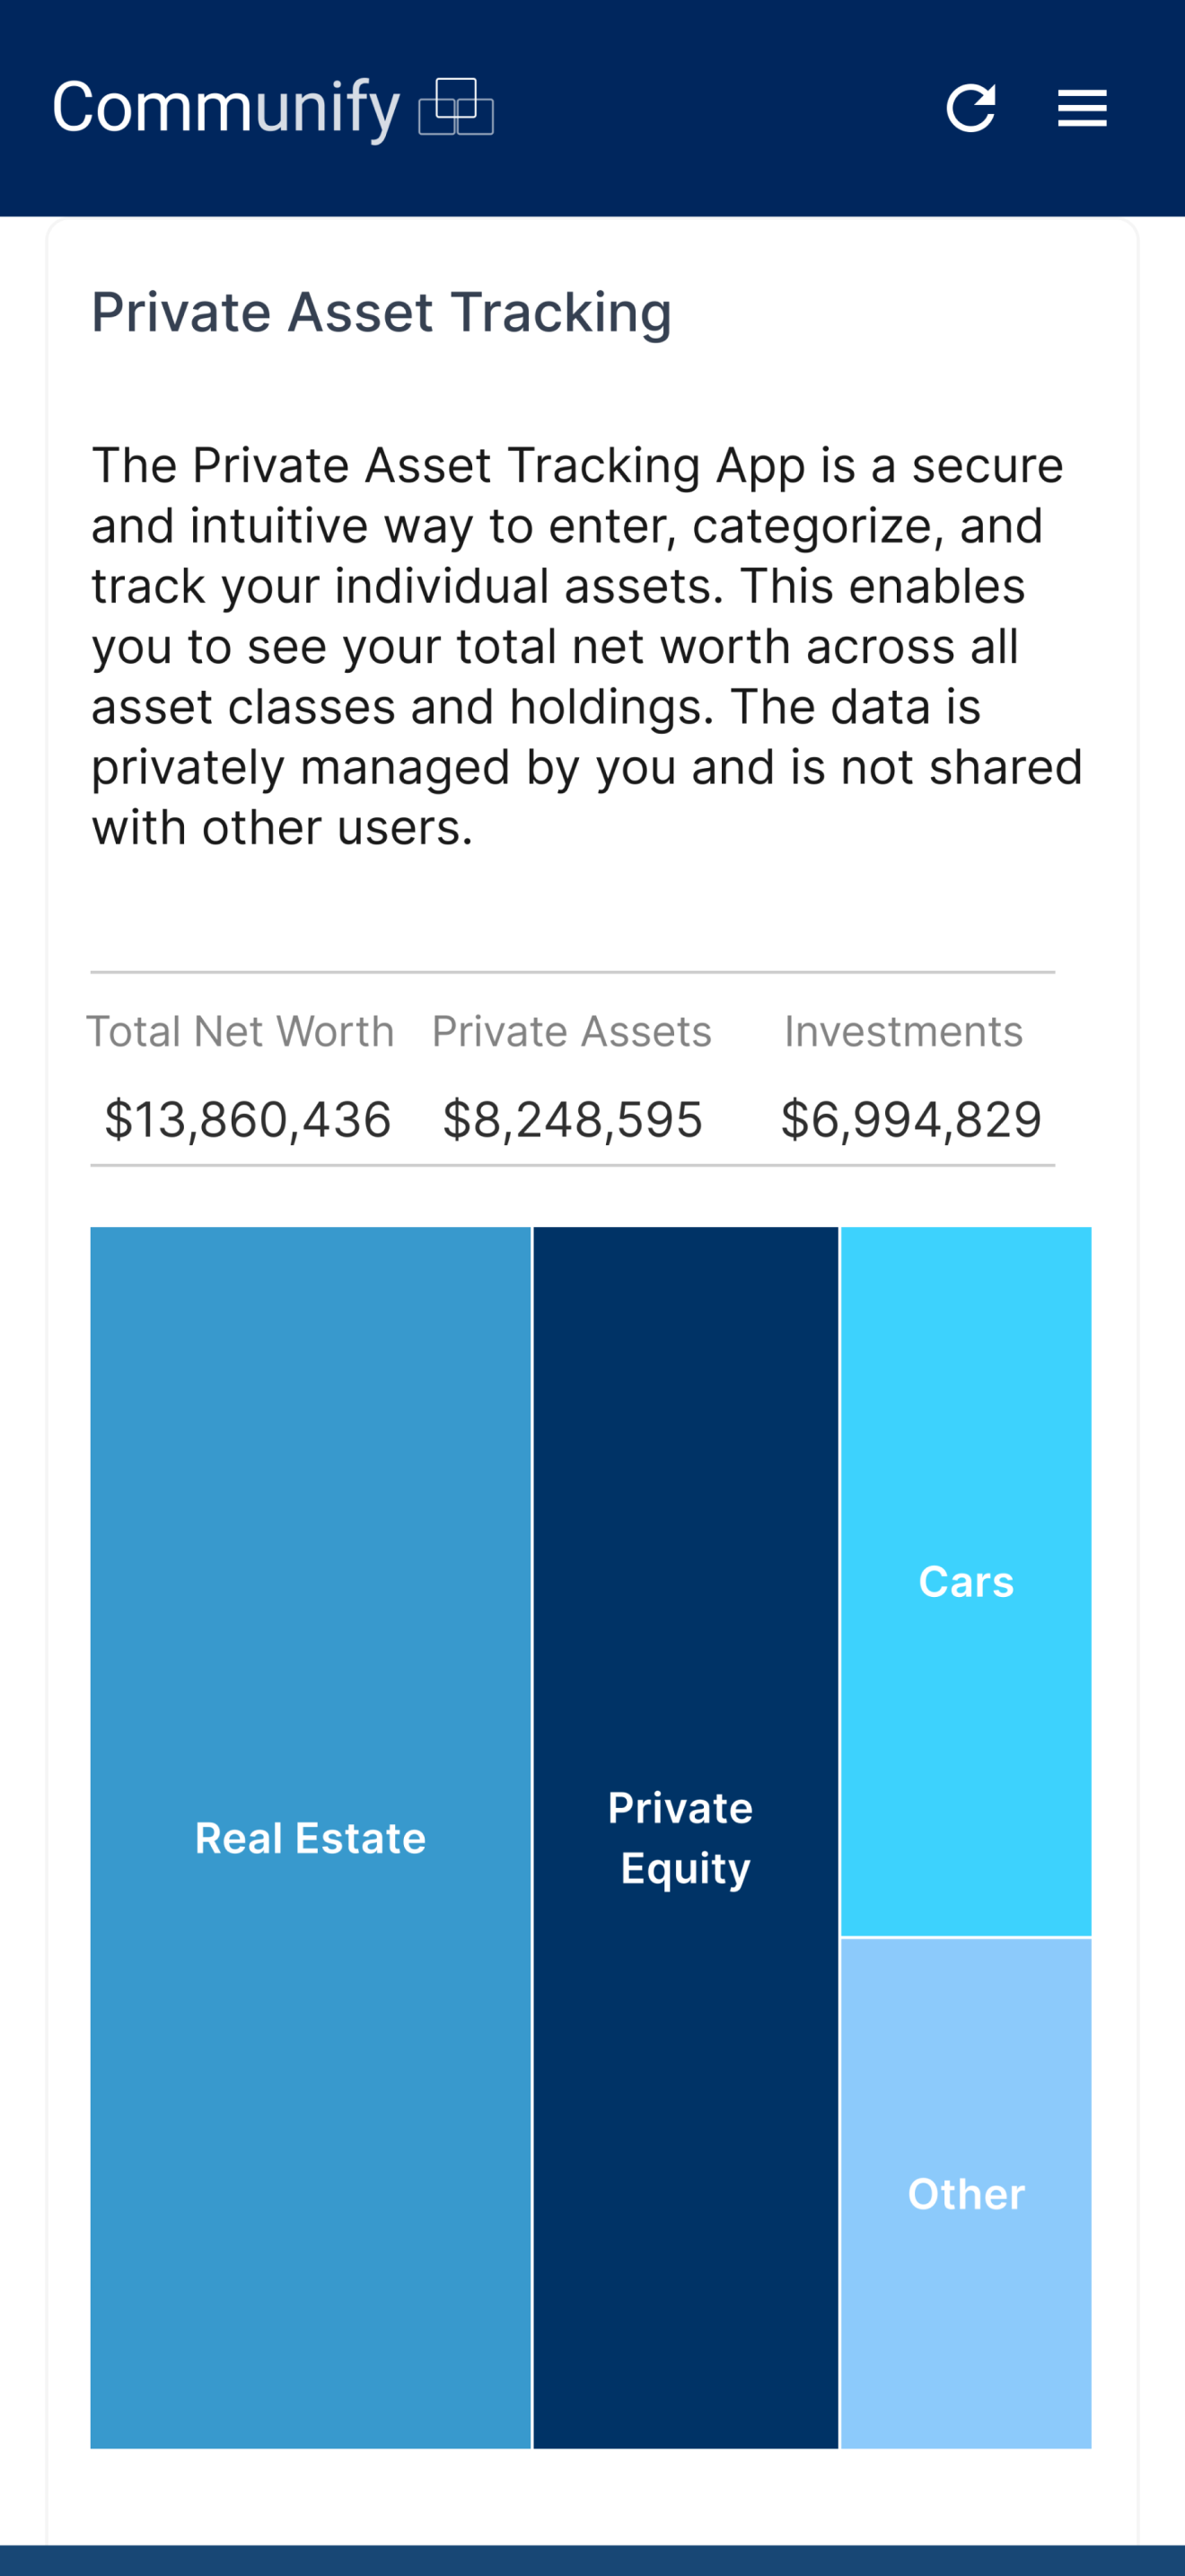
Task: Click the $6,994,829 investments value
Action: pos(910,1119)
